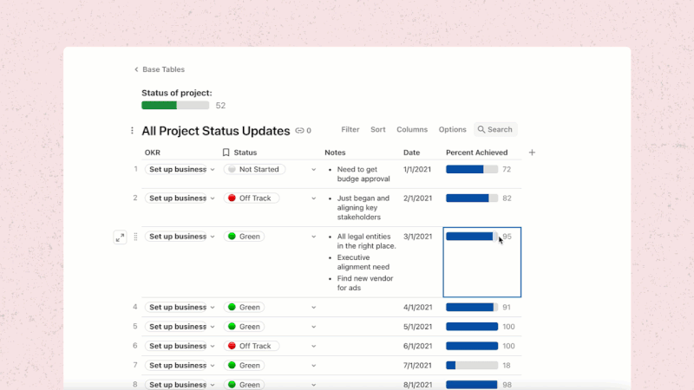Screen dimensions: 694x390
Task: Click the back chevron beside Base Tables
Action: coord(136,69)
